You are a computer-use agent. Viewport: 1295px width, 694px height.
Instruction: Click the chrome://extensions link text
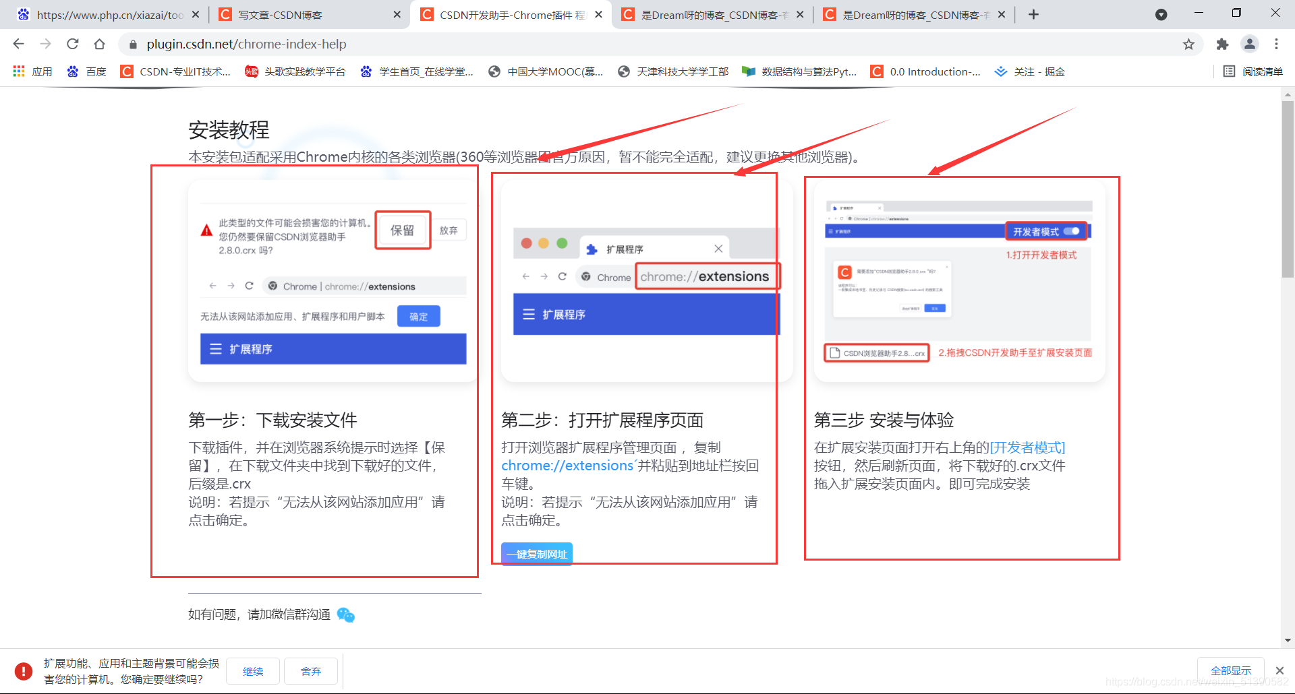tap(567, 466)
